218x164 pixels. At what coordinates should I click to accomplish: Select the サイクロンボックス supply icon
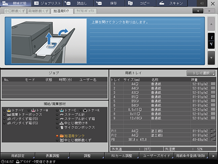[x=62, y=127]
